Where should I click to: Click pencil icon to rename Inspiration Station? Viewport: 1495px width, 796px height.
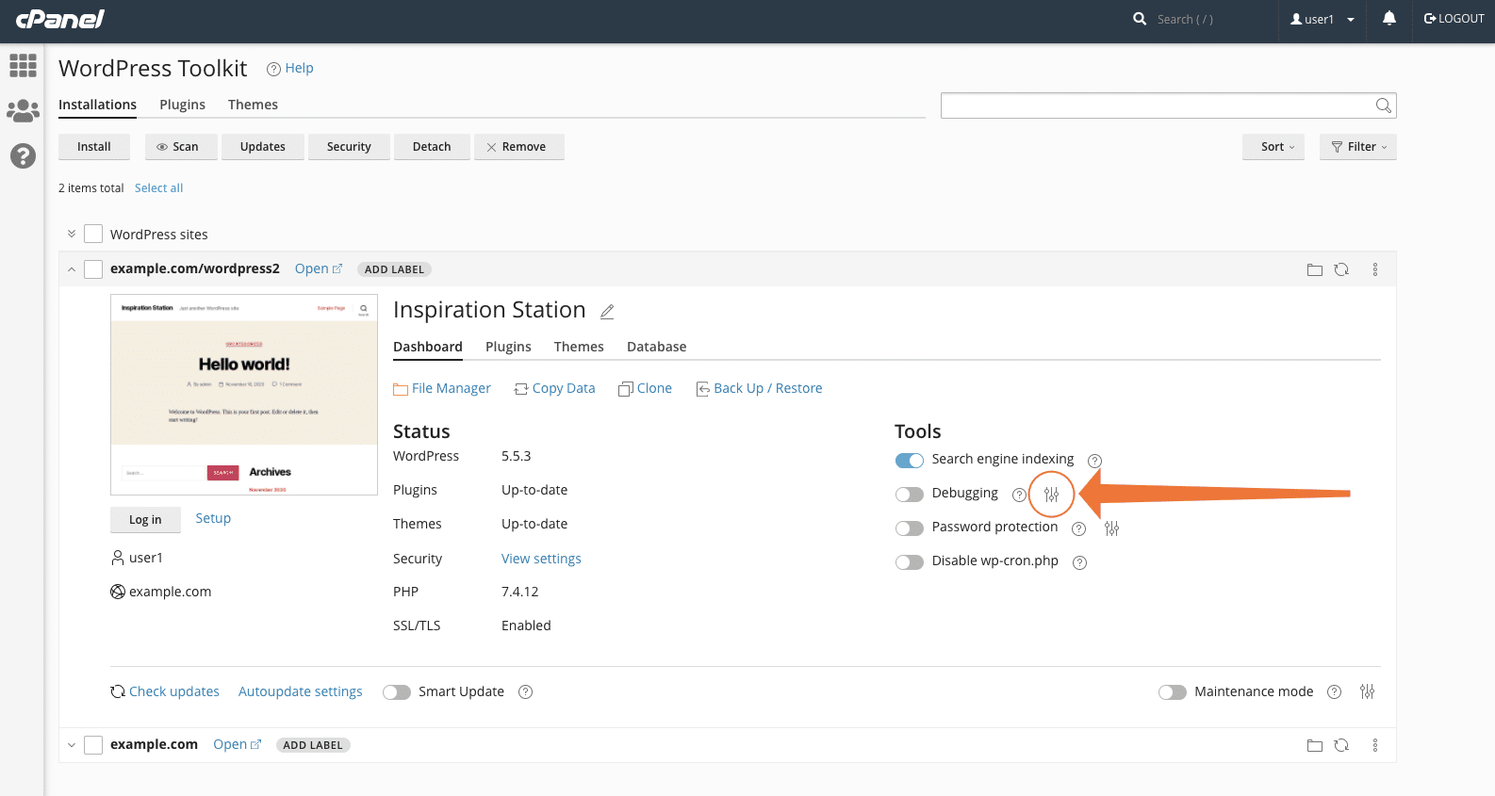click(607, 312)
